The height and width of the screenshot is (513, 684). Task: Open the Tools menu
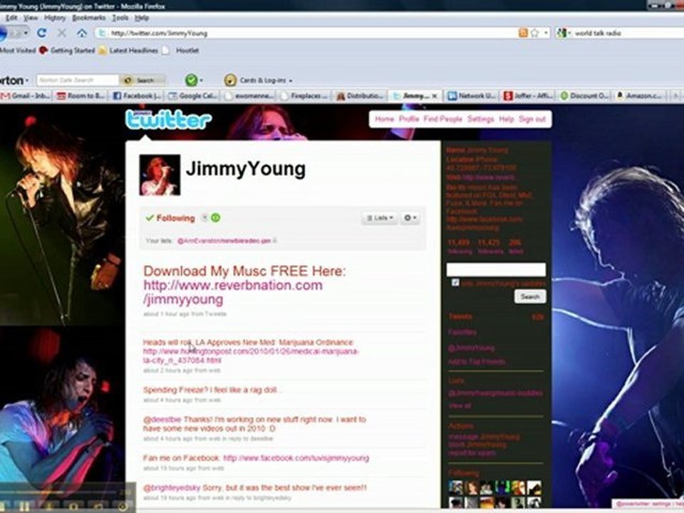(x=120, y=17)
